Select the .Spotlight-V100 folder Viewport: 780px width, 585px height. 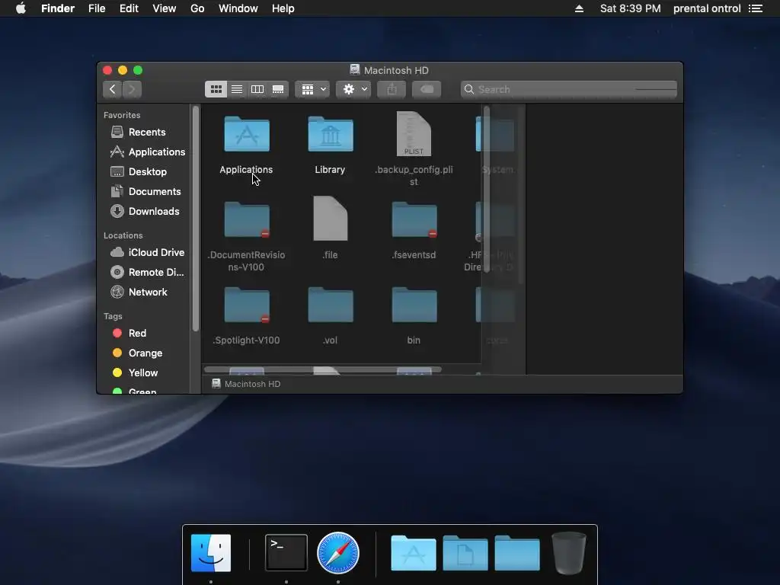point(247,305)
